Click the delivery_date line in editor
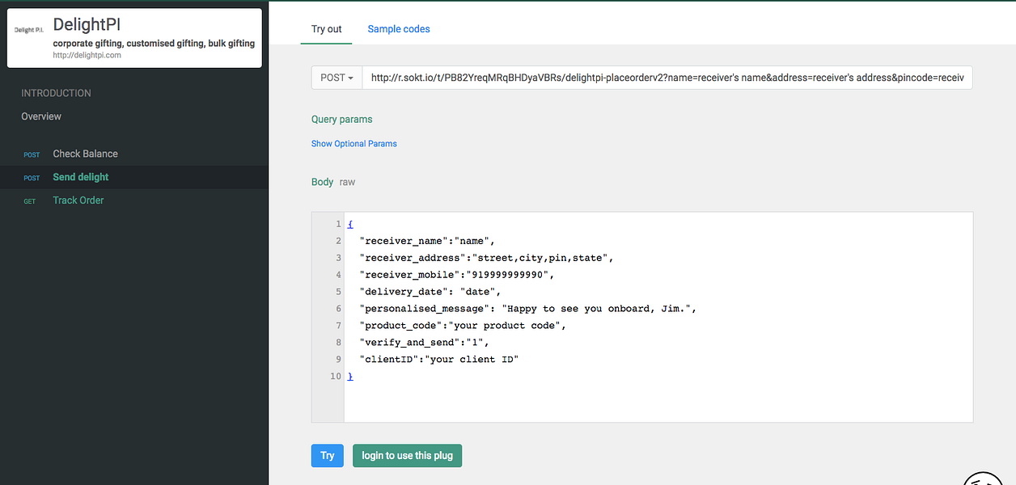 click(430, 292)
